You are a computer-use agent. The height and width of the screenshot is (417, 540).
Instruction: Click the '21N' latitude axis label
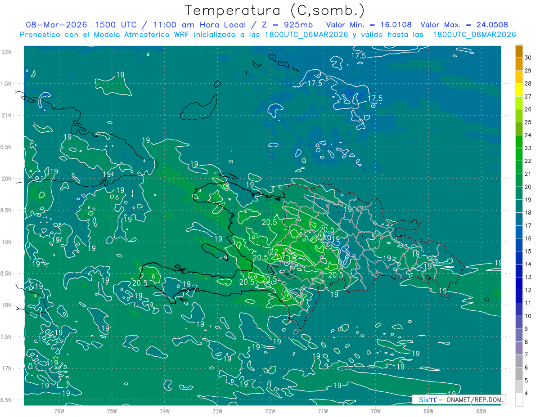pyautogui.click(x=7, y=115)
